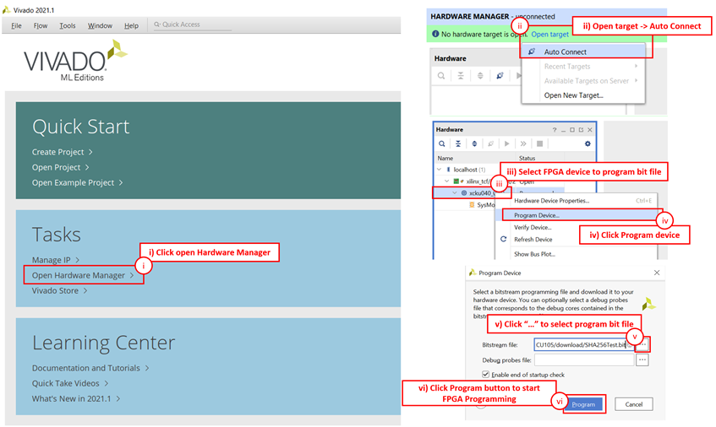716x427 pixels.
Task: Click Collapse All icon in the empty Hardware panel
Action: pyautogui.click(x=461, y=76)
